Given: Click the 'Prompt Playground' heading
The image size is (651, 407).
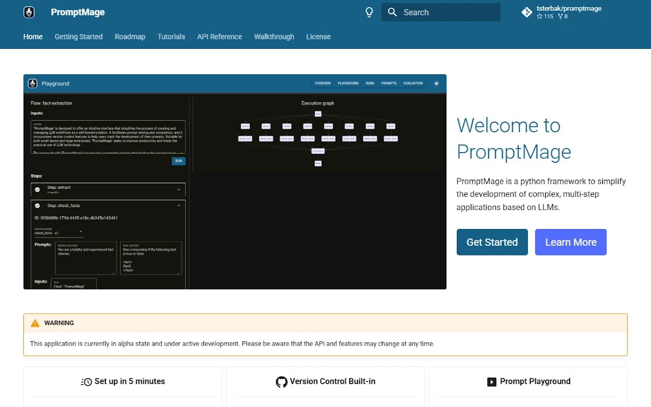Looking at the screenshot, I should click(535, 381).
